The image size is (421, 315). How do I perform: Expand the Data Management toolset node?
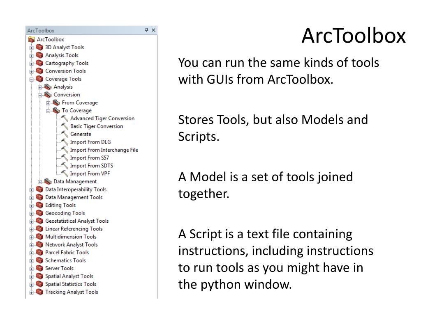click(x=40, y=182)
